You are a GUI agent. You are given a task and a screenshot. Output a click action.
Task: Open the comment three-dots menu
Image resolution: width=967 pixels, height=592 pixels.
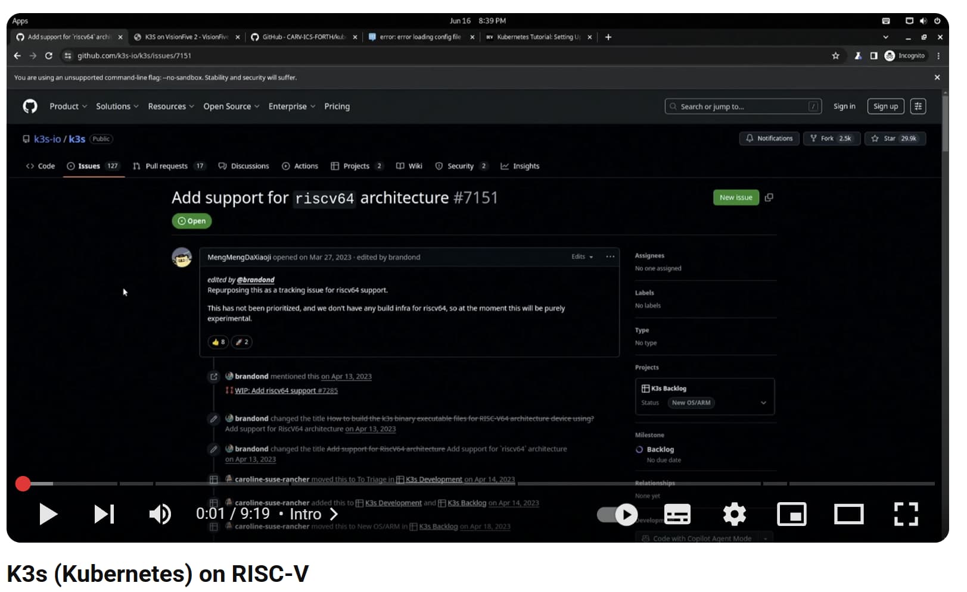point(610,257)
